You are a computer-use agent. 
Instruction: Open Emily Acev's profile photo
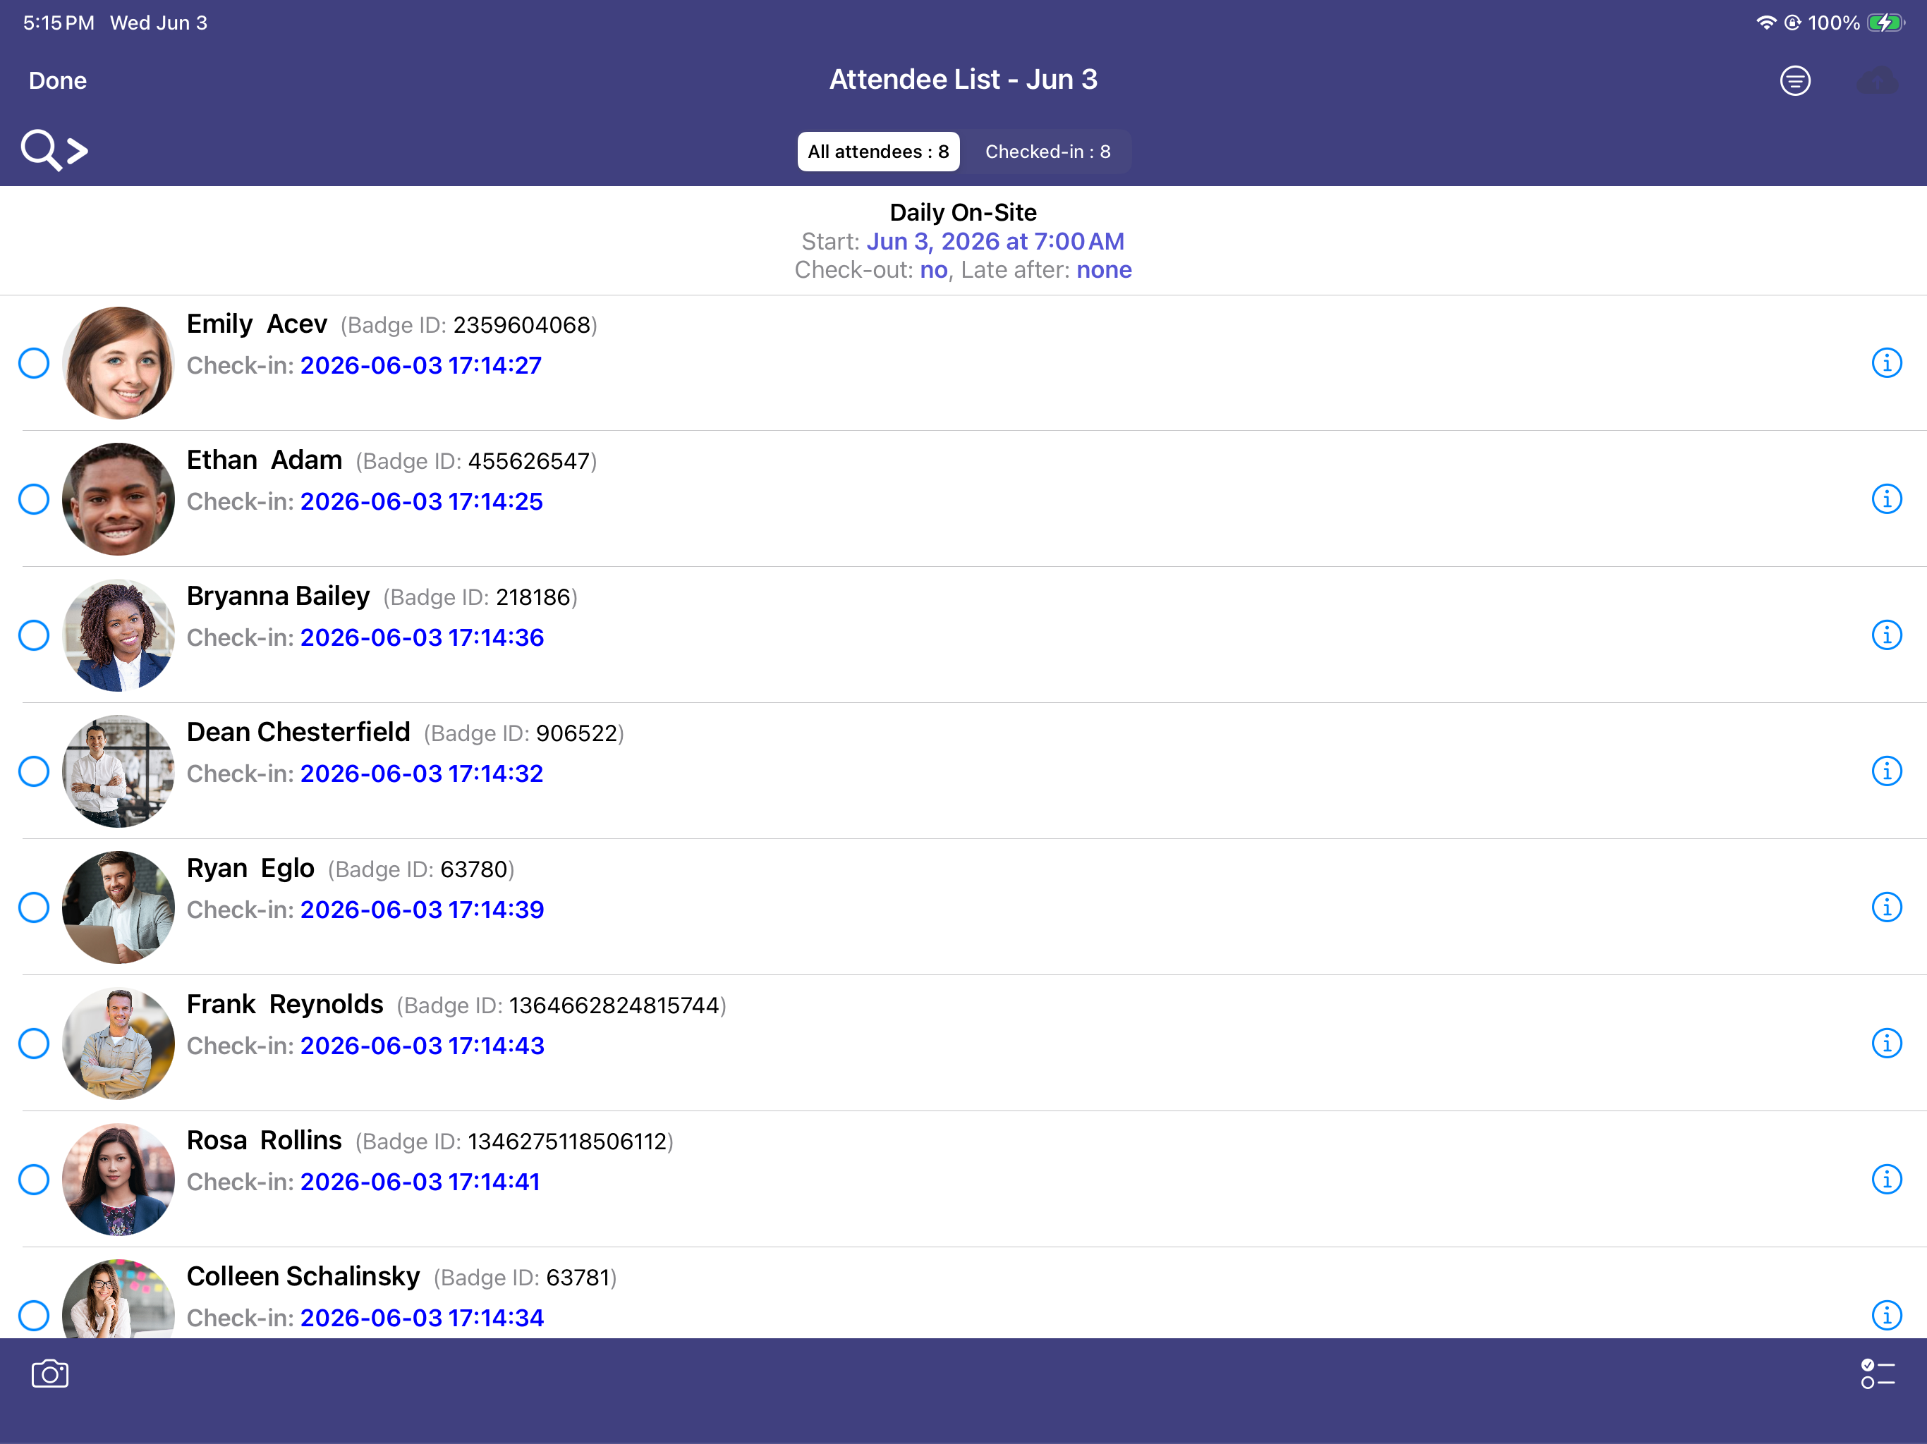[118, 363]
